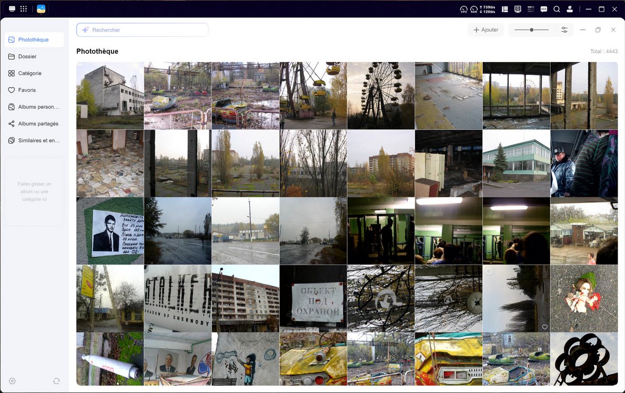Open Albums partagés in sidebar

(34, 124)
